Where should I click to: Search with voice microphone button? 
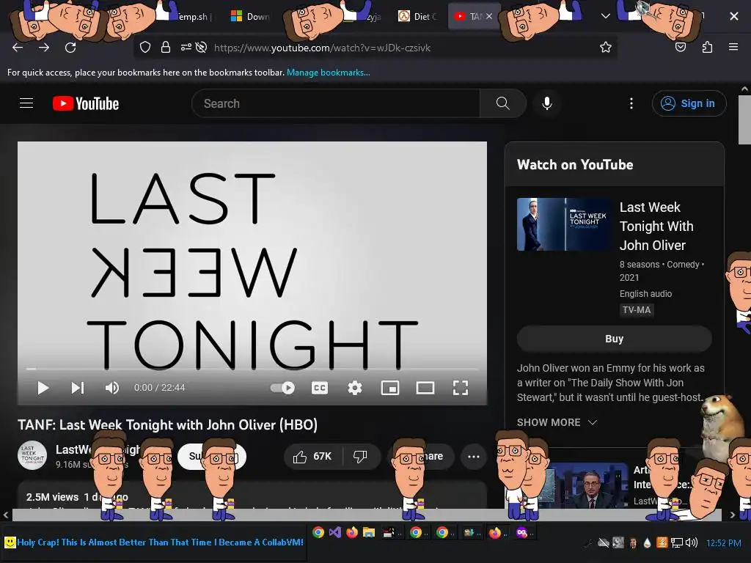(547, 103)
